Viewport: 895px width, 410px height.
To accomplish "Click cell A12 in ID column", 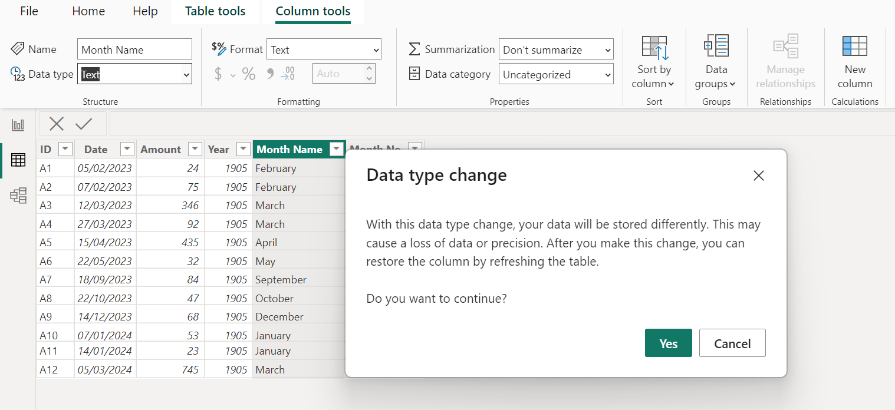I will [55, 370].
